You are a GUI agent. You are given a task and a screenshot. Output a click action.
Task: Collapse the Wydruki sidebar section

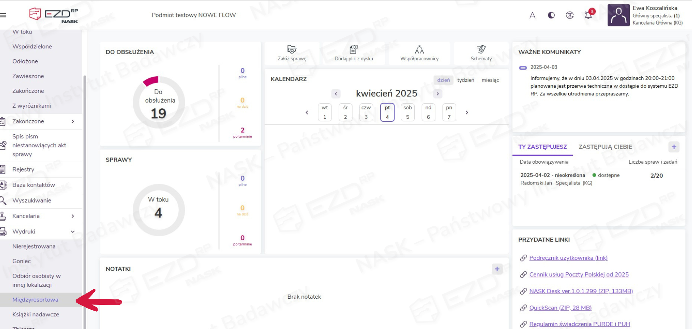pos(73,231)
